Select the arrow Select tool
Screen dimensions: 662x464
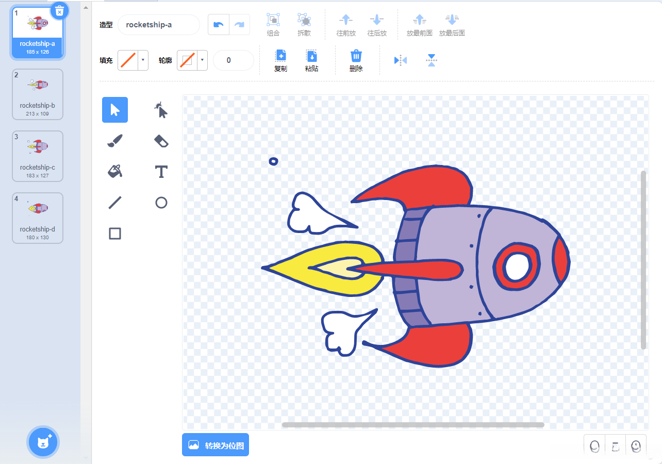pos(115,110)
